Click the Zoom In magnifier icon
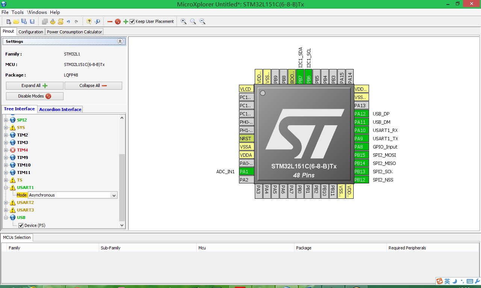 click(x=183, y=22)
